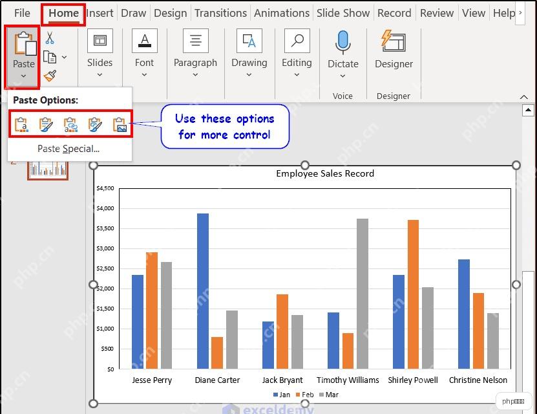Open the Insert ribbon tab
The height and width of the screenshot is (414, 537).
(100, 13)
